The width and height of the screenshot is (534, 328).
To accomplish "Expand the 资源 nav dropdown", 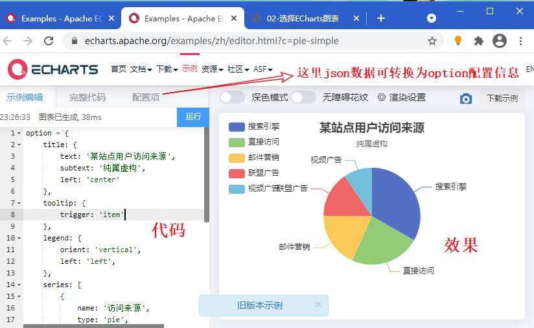I will pyautogui.click(x=212, y=69).
